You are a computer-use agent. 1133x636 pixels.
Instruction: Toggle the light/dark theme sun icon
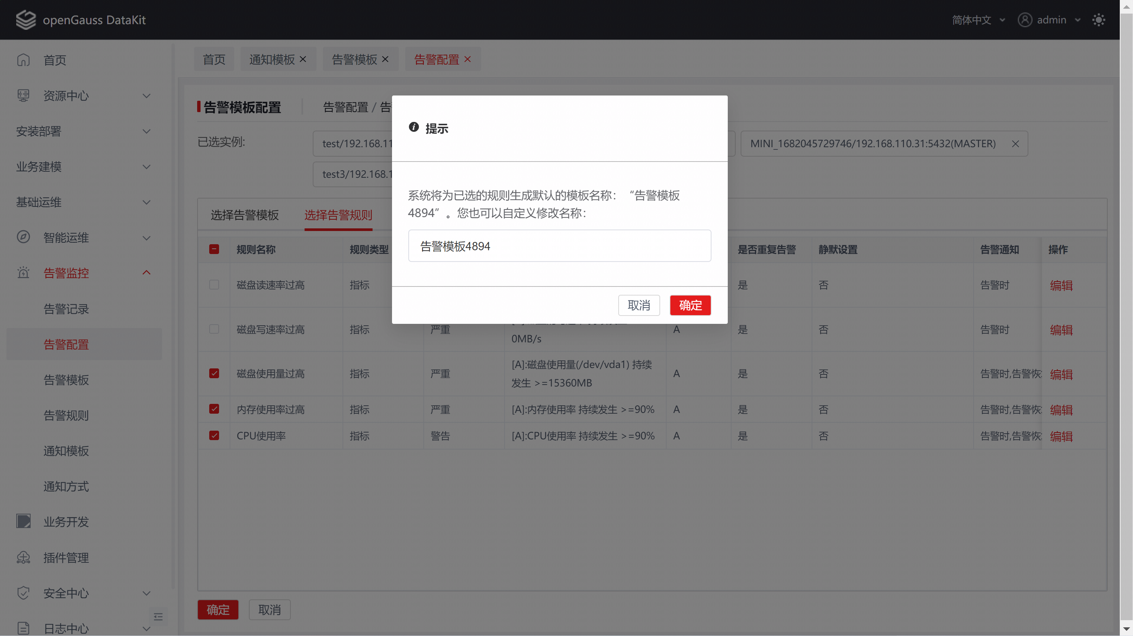[1098, 20]
